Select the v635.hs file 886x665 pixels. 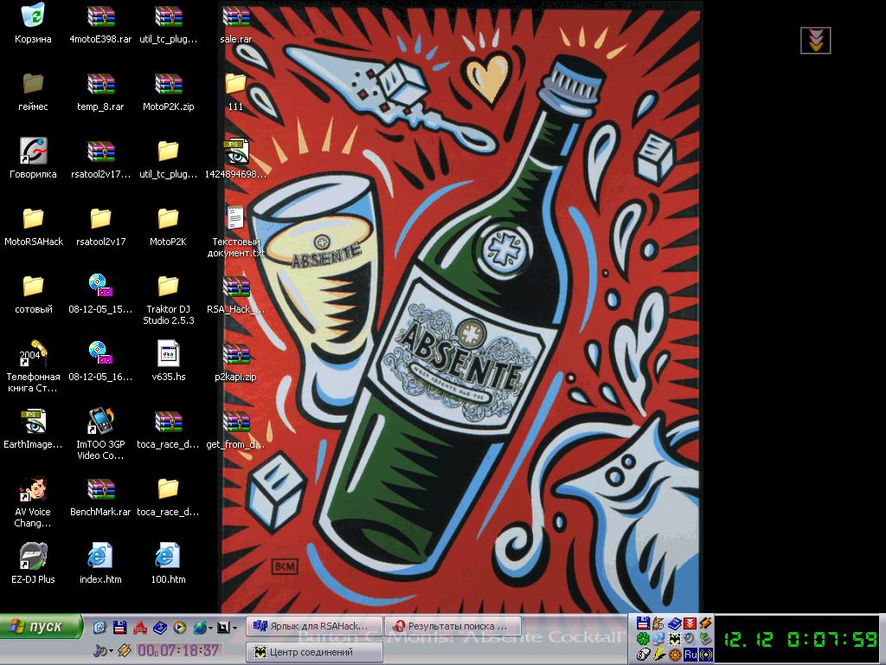tap(169, 360)
